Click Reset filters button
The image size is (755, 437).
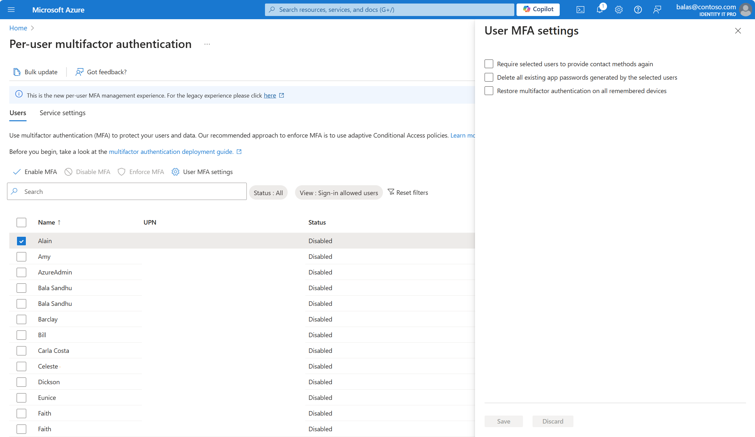tap(408, 192)
